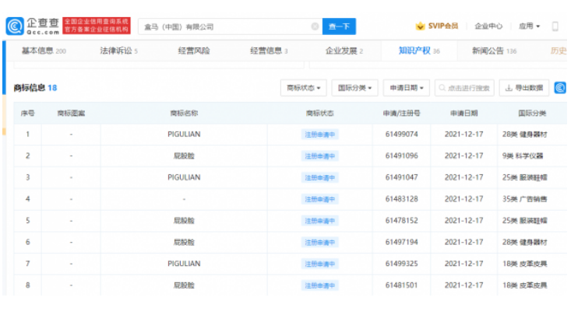This screenshot has height=315, width=578.
Task: Switch to the 经营信息 tab
Action: click(x=269, y=51)
